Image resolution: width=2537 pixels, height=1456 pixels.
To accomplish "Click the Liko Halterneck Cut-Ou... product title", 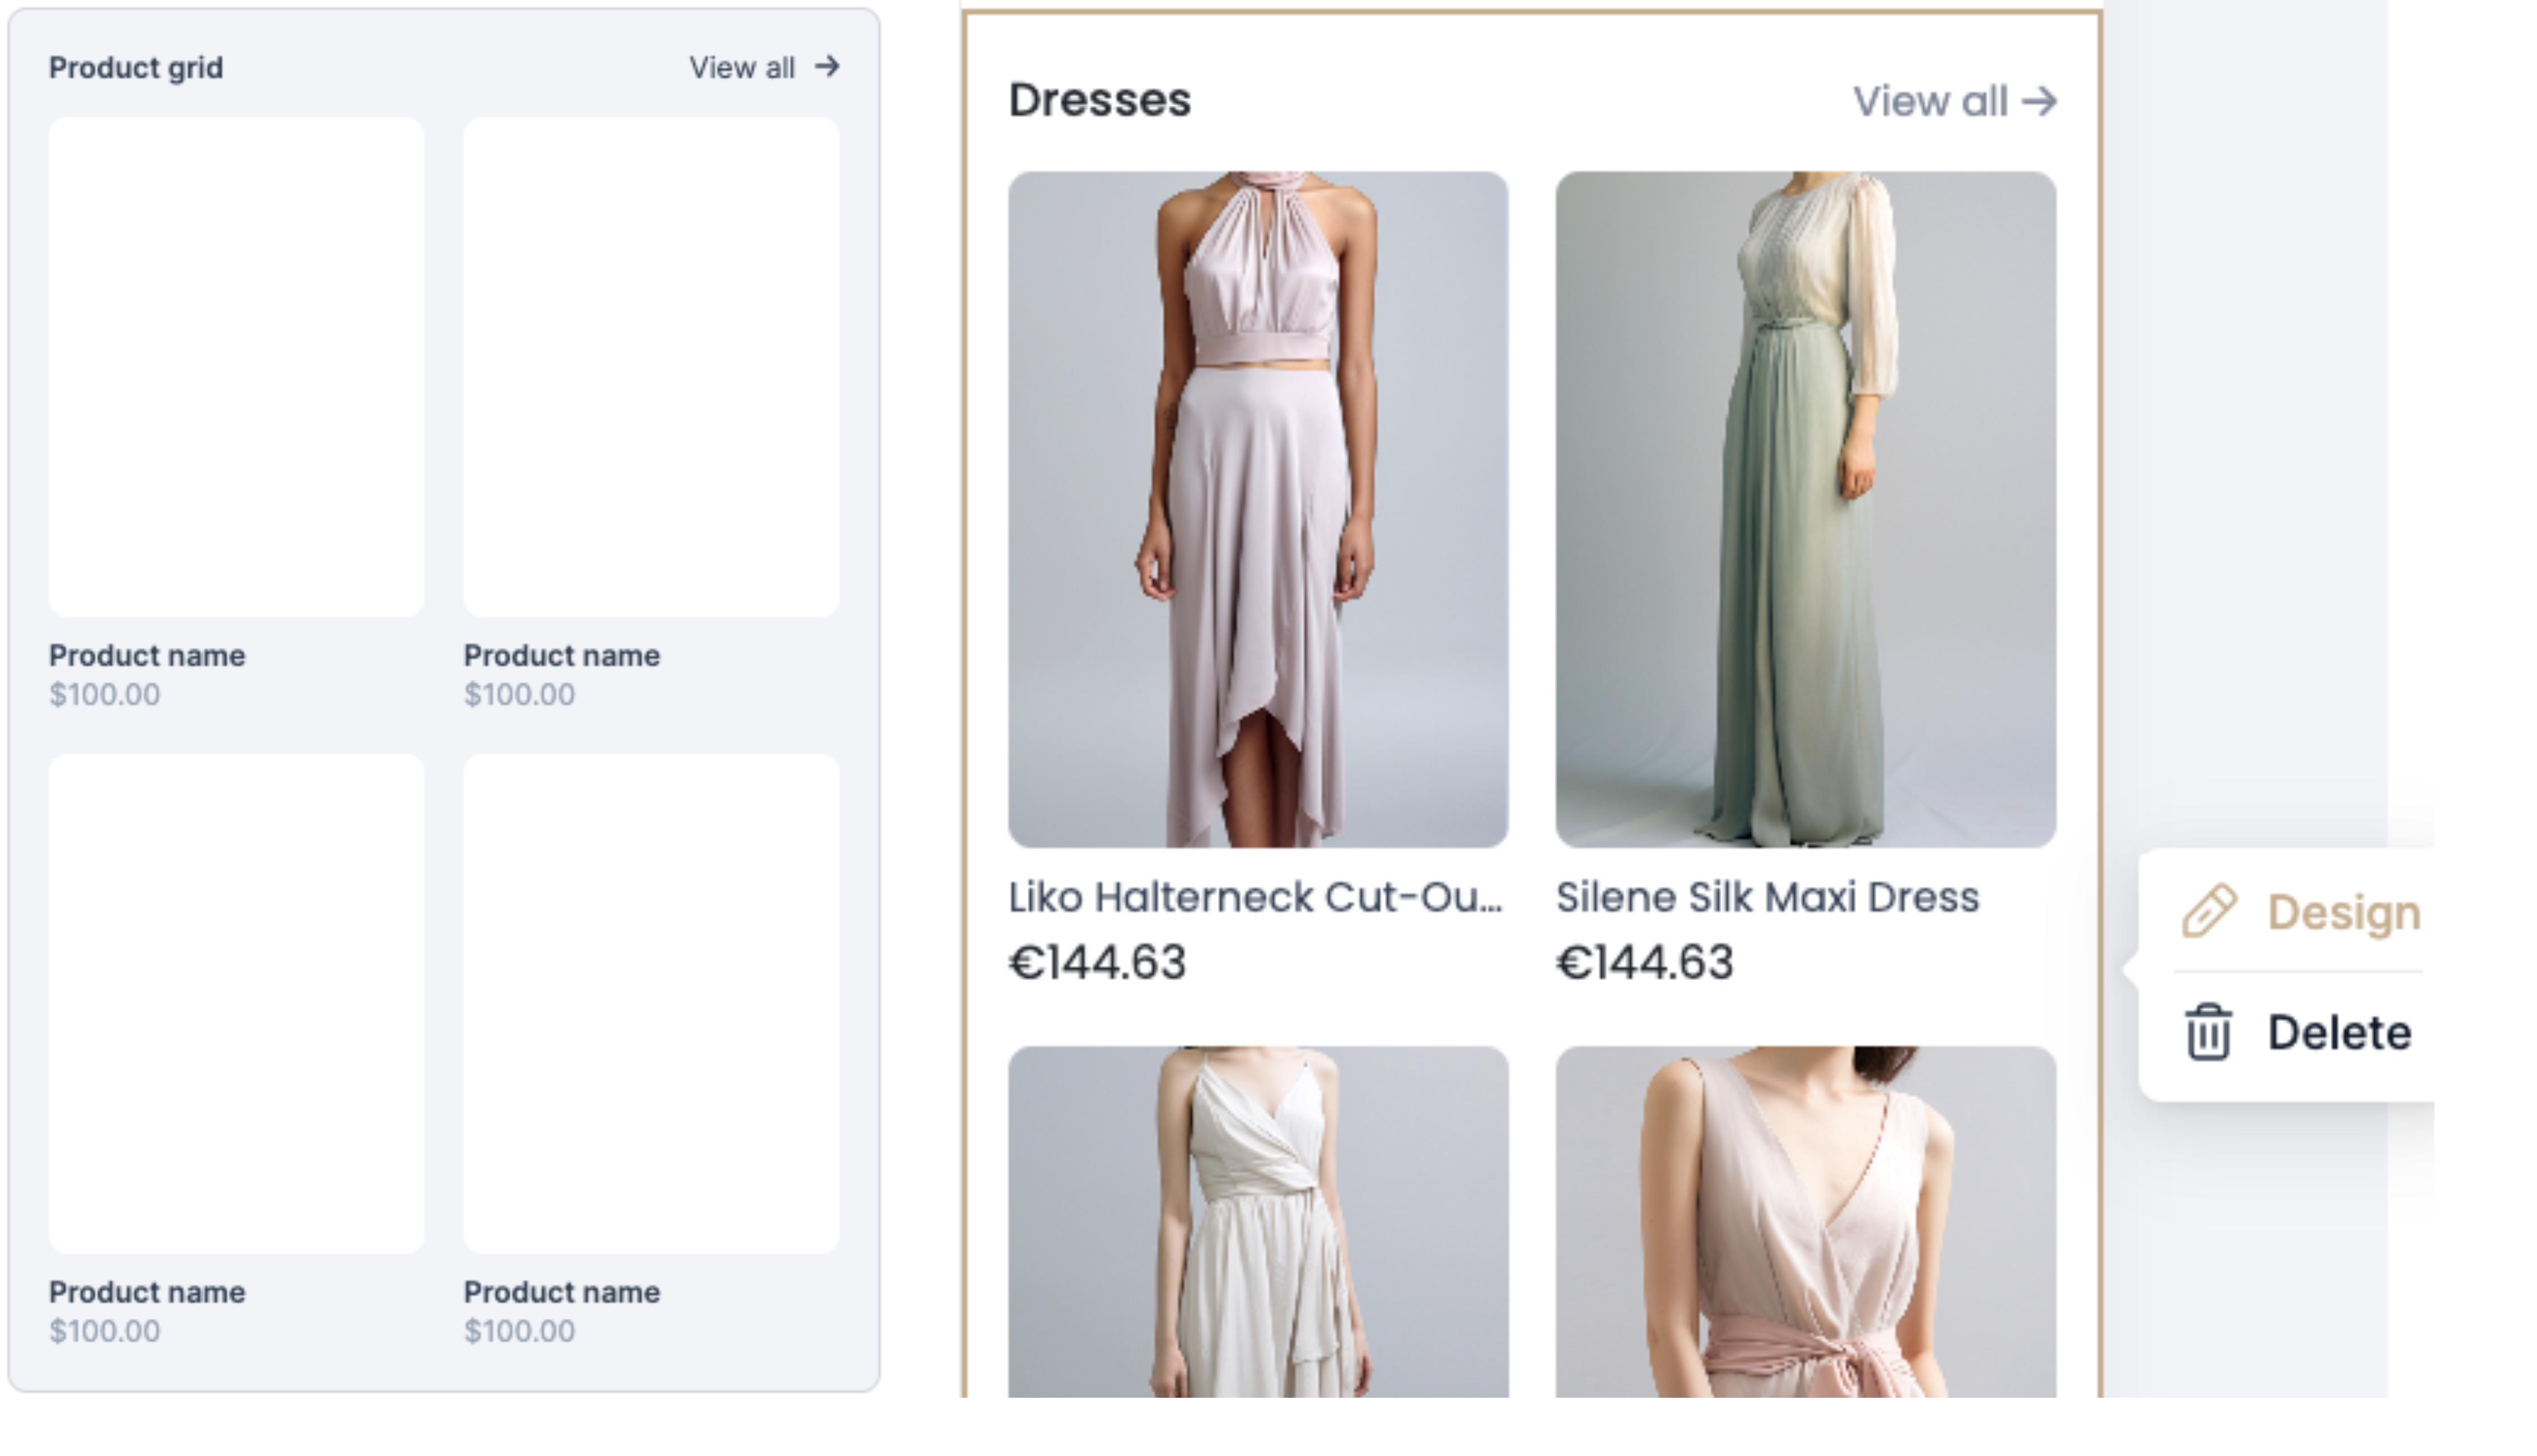I will (x=1255, y=897).
